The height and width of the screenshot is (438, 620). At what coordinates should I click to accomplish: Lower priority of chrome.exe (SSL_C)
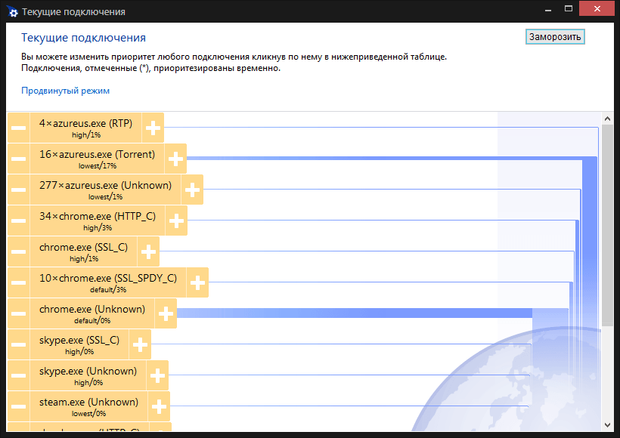click(x=19, y=251)
